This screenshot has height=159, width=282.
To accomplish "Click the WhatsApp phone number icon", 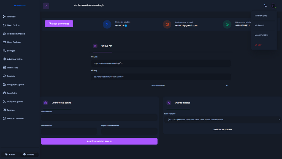I will [x=227, y=24].
